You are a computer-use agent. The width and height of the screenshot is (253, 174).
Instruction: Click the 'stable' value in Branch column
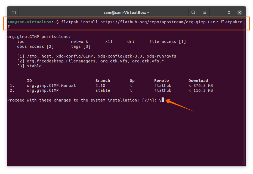103,90
